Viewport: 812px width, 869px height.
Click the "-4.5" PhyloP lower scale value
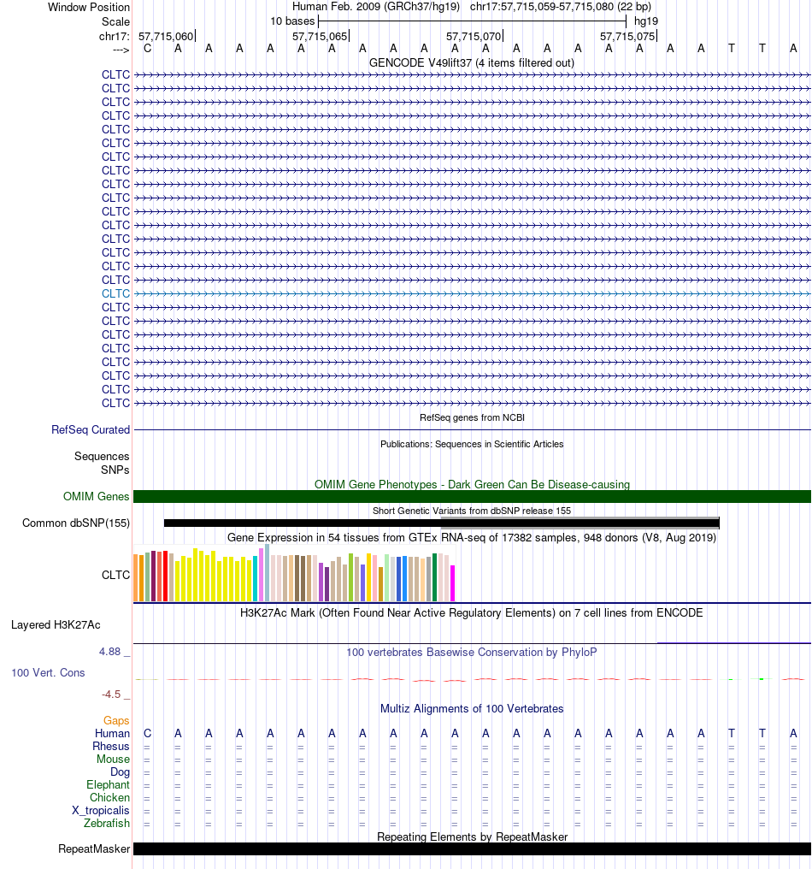[x=111, y=695]
